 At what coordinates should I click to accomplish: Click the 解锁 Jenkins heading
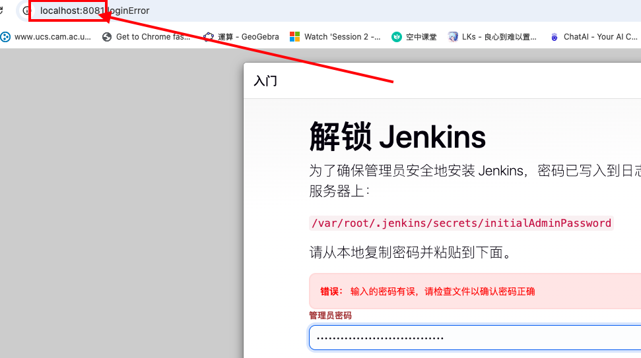pos(397,136)
